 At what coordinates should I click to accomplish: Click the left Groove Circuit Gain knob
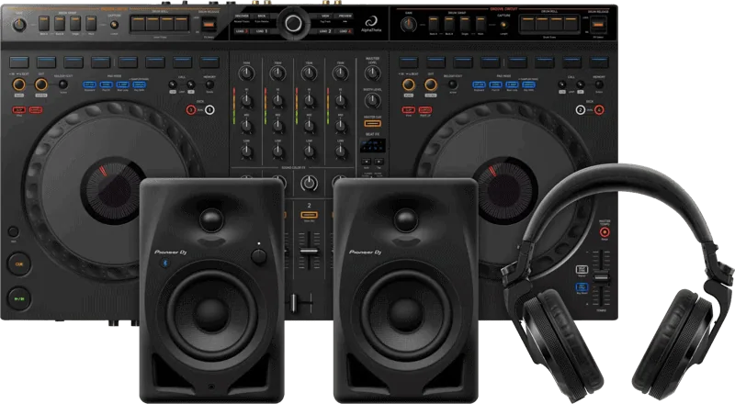coord(19,25)
